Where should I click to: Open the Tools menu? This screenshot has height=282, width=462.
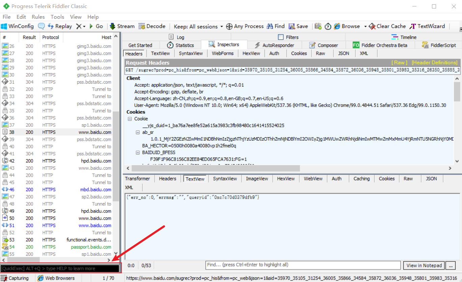tap(57, 17)
